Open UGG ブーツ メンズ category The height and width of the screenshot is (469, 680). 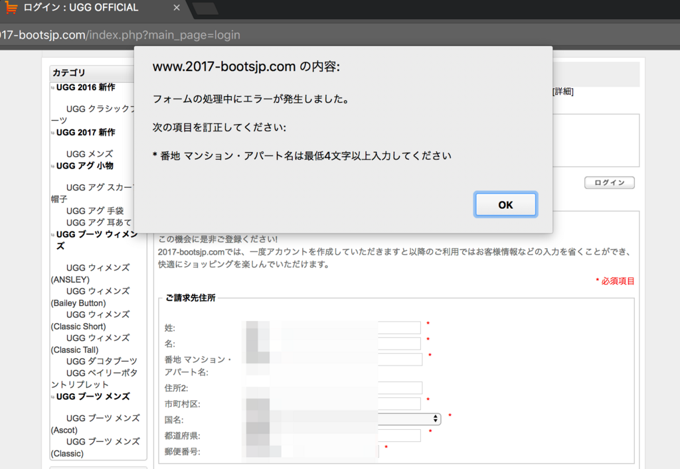tap(93, 396)
